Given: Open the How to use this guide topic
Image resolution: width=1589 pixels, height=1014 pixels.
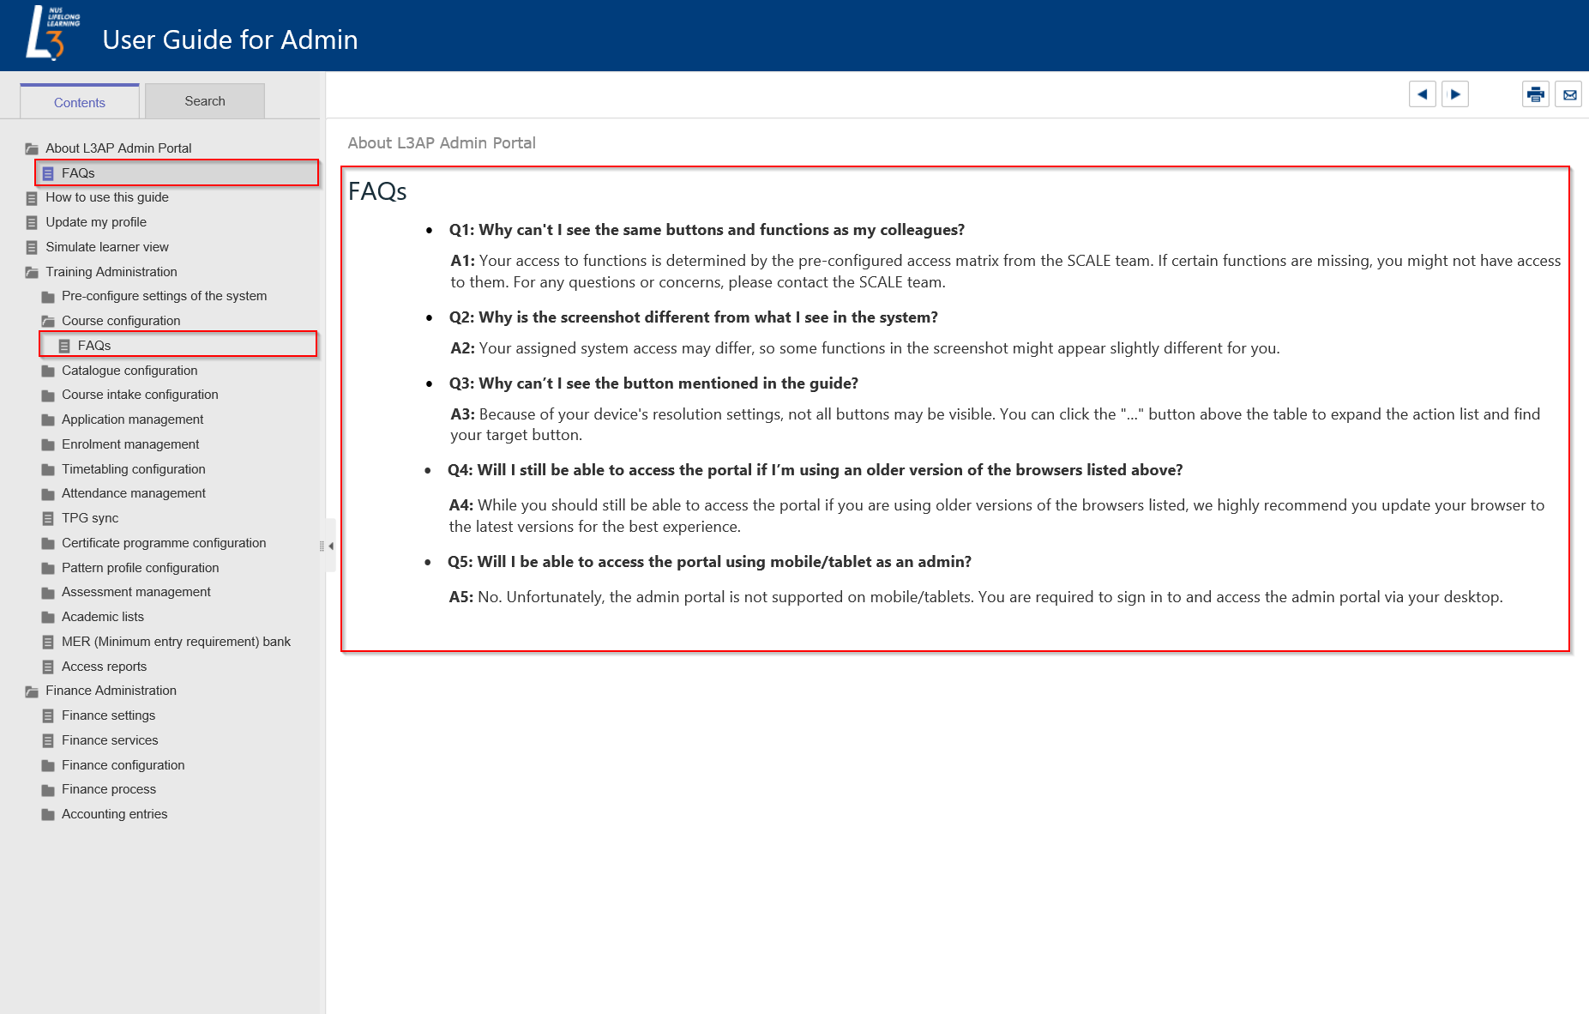Looking at the screenshot, I should click(106, 196).
